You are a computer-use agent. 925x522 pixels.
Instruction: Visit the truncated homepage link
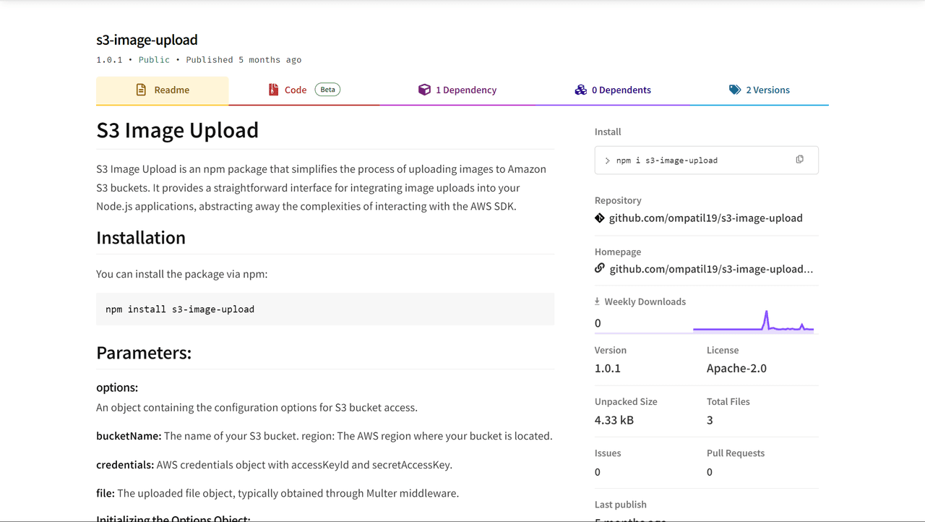point(711,269)
